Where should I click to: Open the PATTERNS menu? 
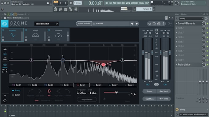[121, 3]
